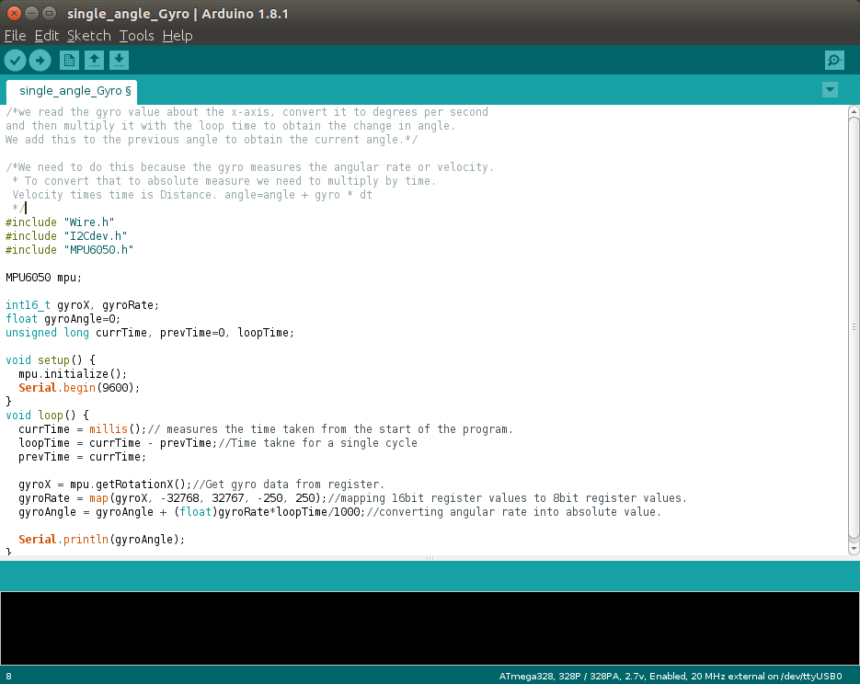Click the 'Serial.begin(9600);' line
Viewport: 860px width, 684px height.
point(79,387)
